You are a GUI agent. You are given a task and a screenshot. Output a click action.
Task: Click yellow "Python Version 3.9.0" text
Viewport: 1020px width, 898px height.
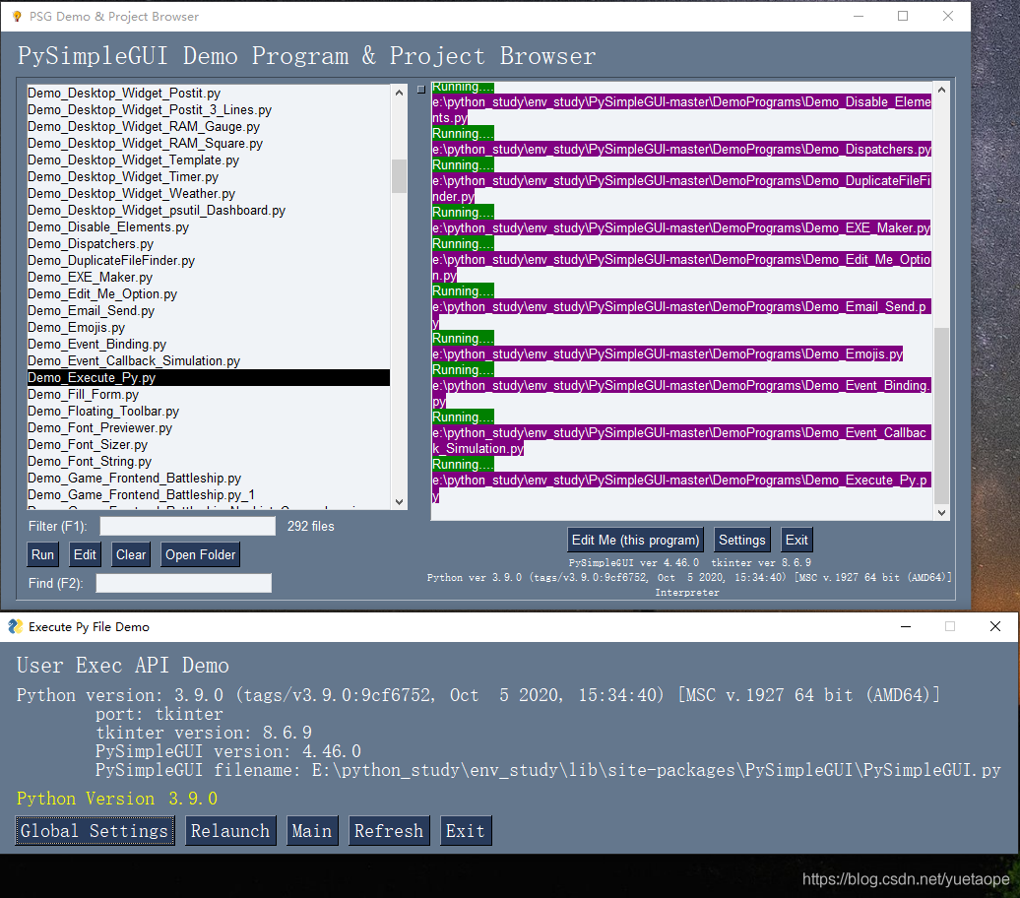pos(117,799)
